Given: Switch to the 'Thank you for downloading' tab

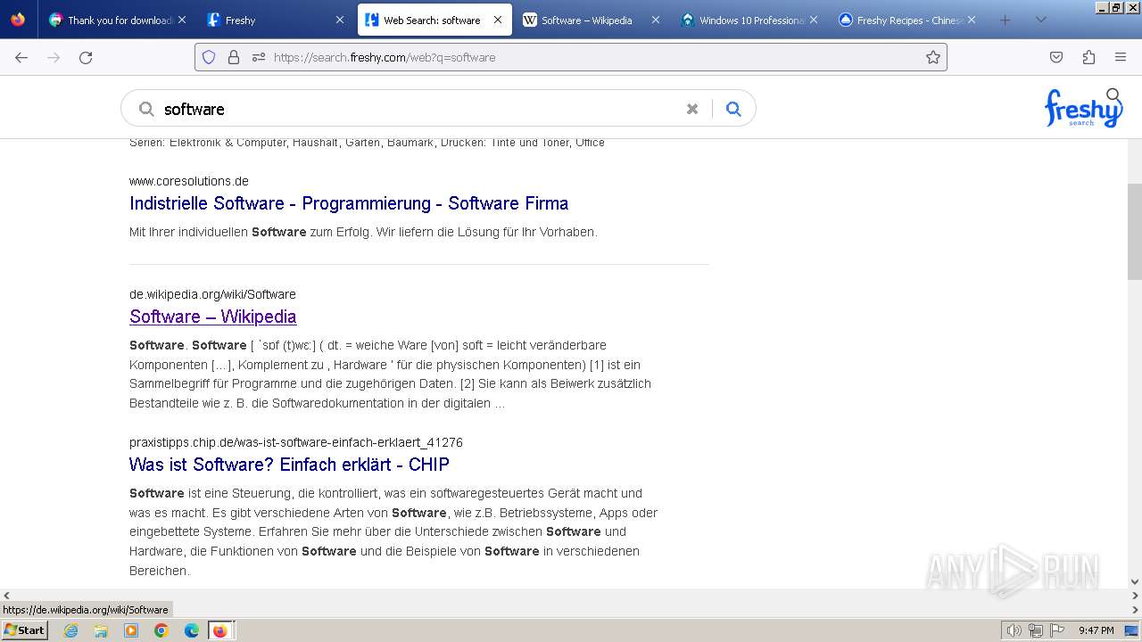Looking at the screenshot, I should 117,20.
